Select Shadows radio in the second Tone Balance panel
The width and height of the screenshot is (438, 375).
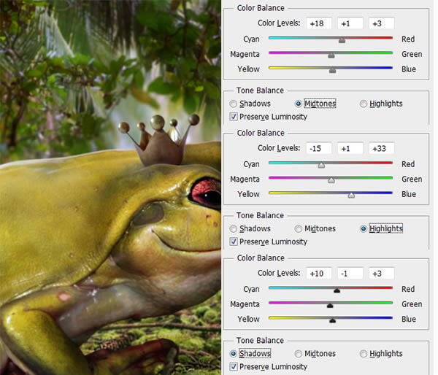234,229
